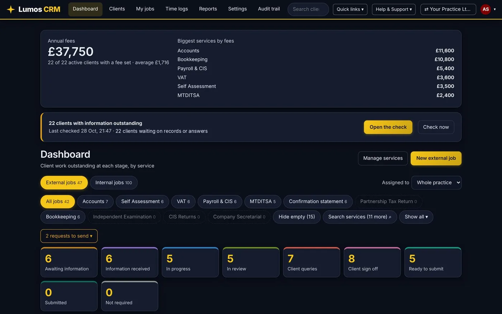The width and height of the screenshot is (502, 314).
Task: Open Ready to submit stage card
Action: pyautogui.click(x=433, y=262)
